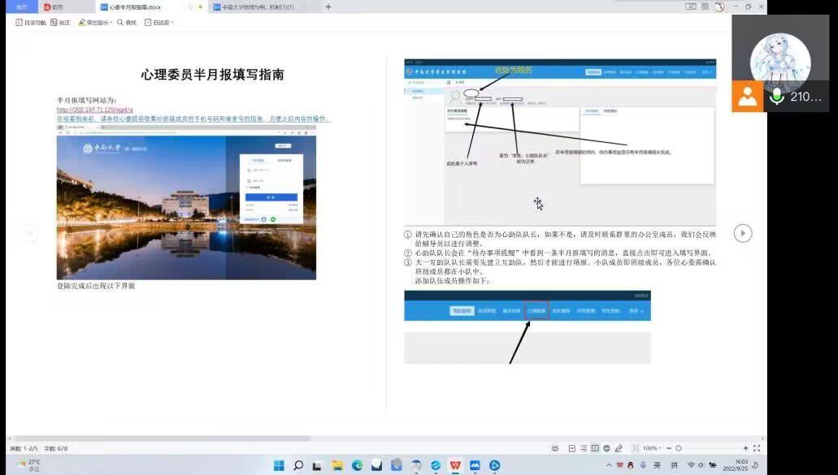The width and height of the screenshot is (838, 475).
Task: Click the zoom in plus icon
Action: coord(745,448)
